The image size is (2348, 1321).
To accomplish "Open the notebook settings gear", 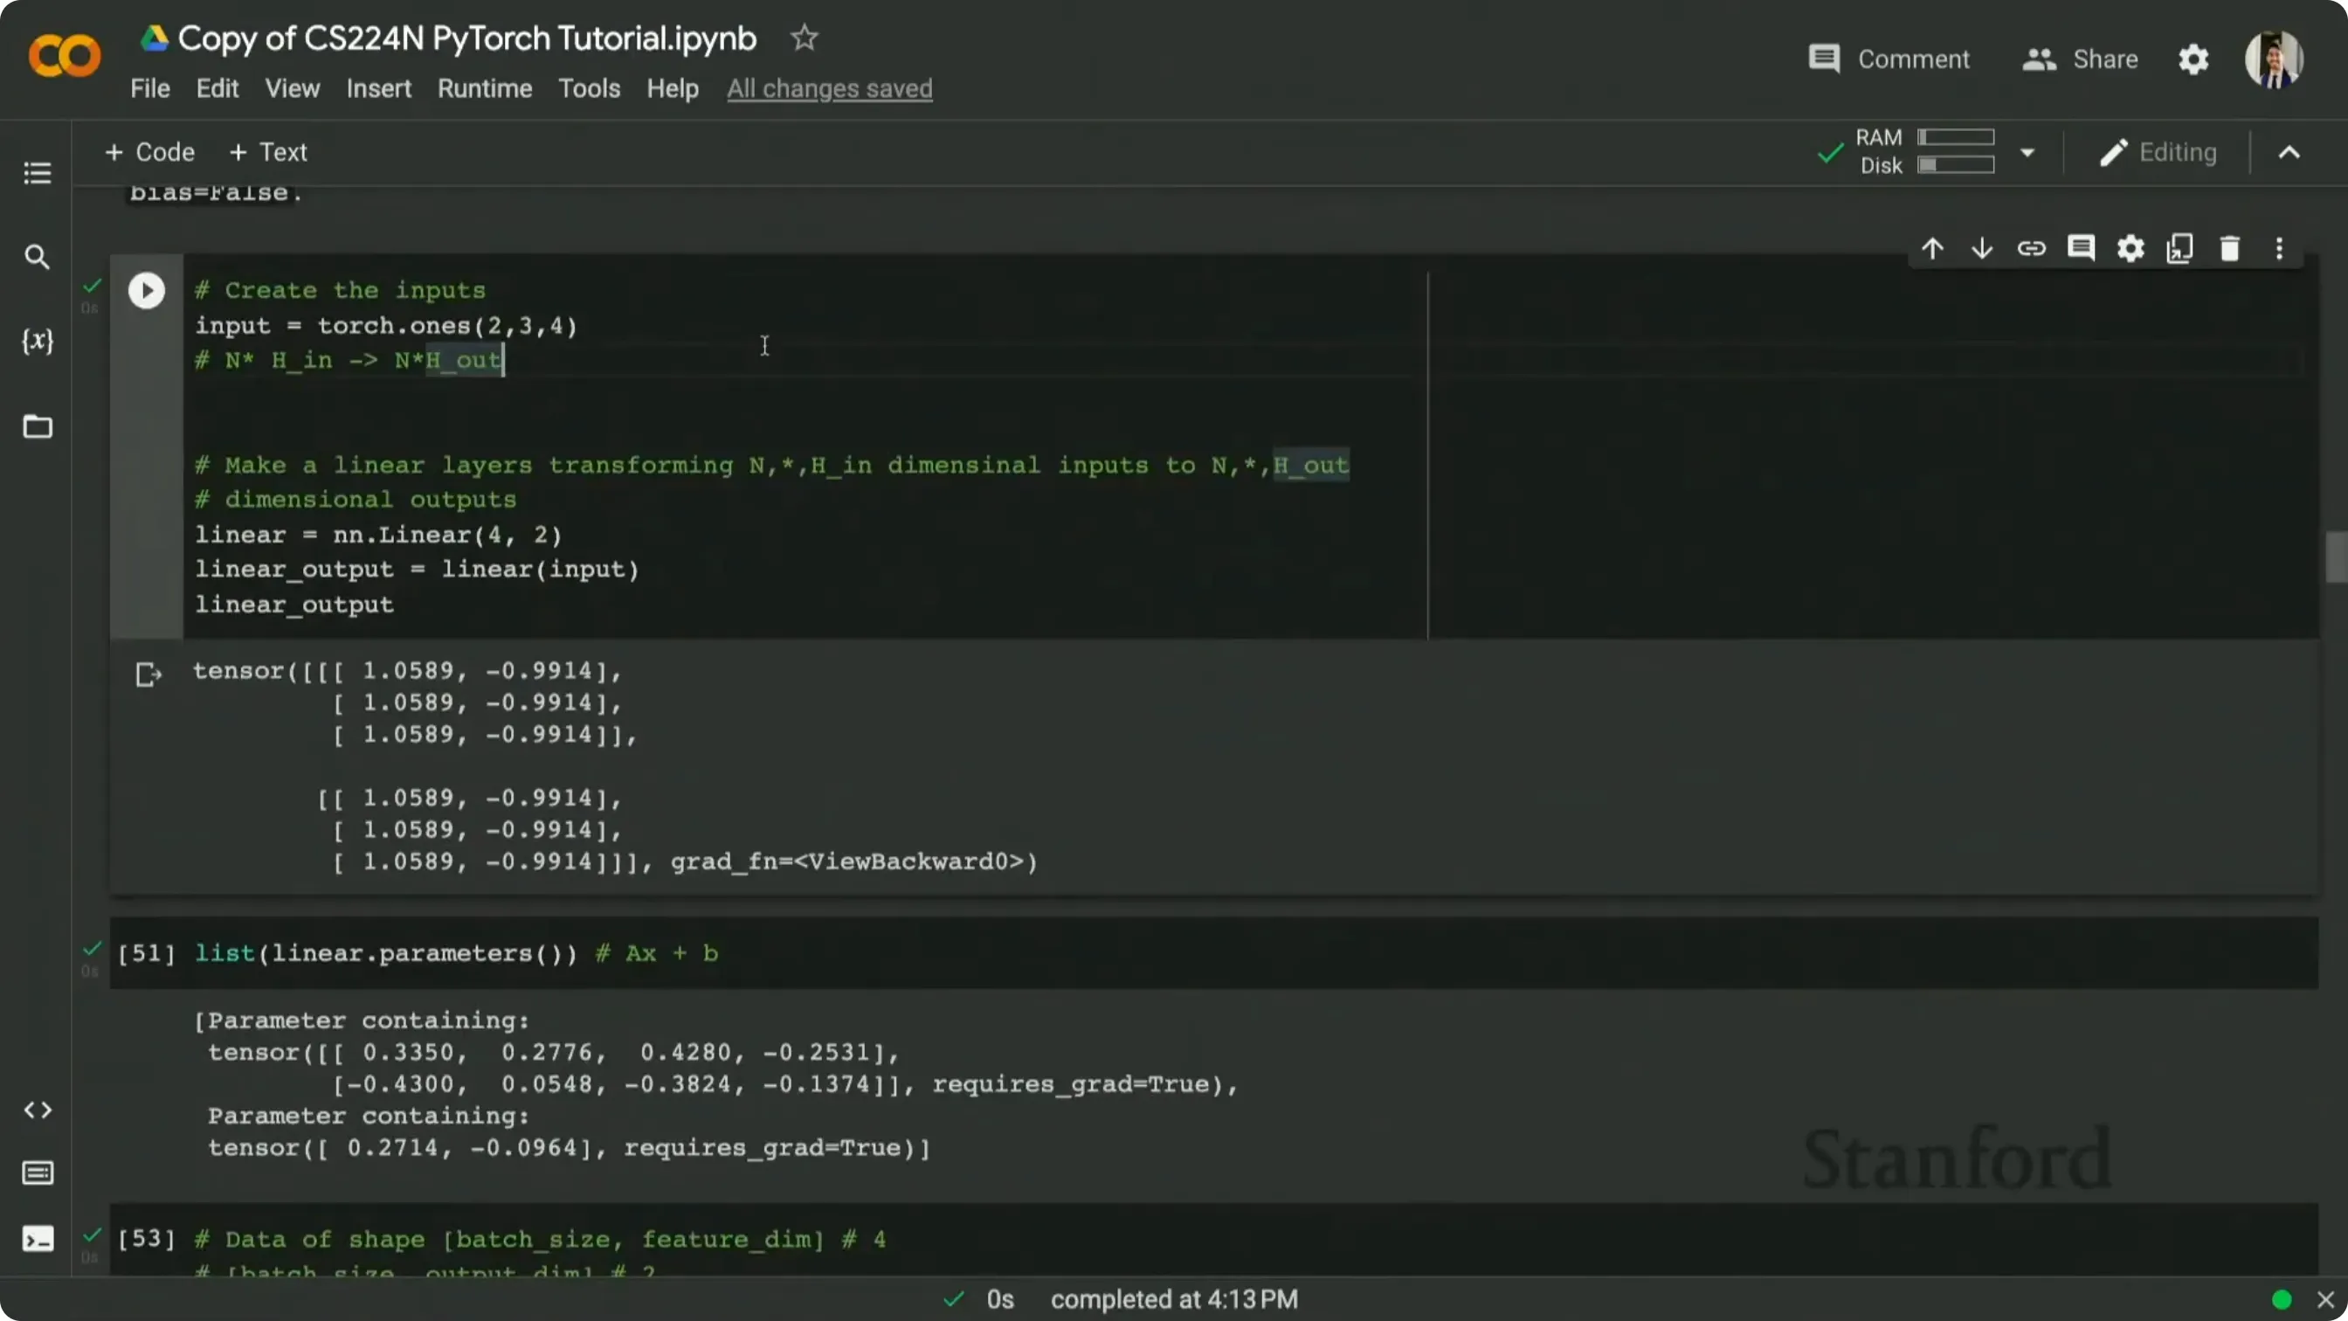I will point(2193,59).
